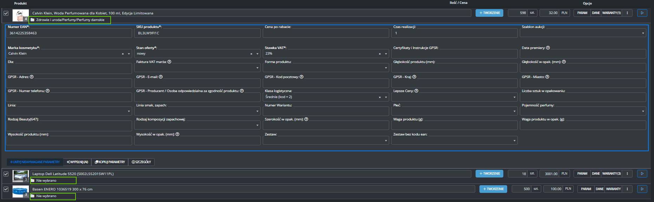Expand the Pojemność perfumy dropdown
This screenshot has width=654, height=202.
643,111
